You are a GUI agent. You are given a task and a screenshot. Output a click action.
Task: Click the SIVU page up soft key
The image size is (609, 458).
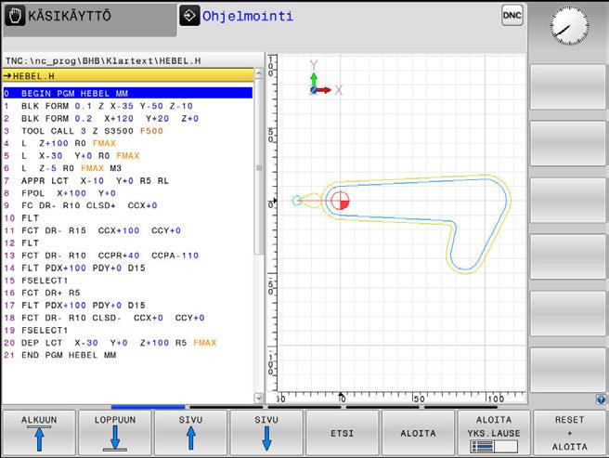click(x=190, y=433)
